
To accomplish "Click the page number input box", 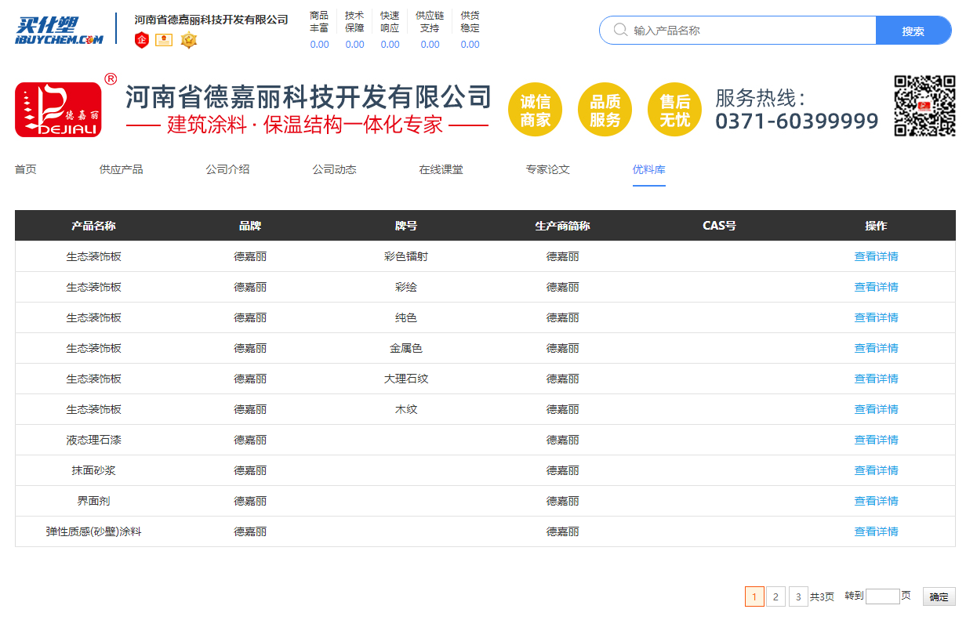I will (x=883, y=596).
